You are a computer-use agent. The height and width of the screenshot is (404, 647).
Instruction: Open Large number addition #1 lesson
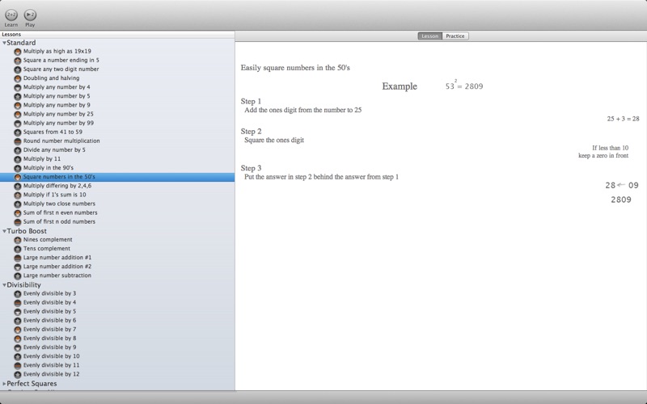tap(57, 257)
